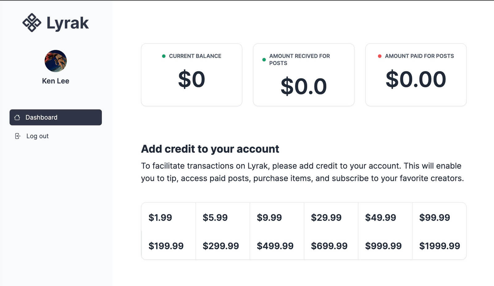Add $49.99 credit to account
This screenshot has width=494, height=286.
[x=380, y=218]
